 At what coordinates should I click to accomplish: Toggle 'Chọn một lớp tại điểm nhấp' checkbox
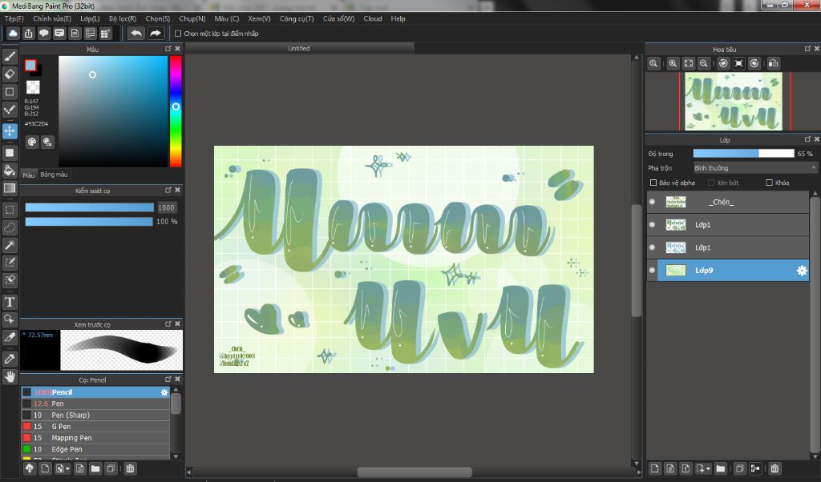coord(178,34)
